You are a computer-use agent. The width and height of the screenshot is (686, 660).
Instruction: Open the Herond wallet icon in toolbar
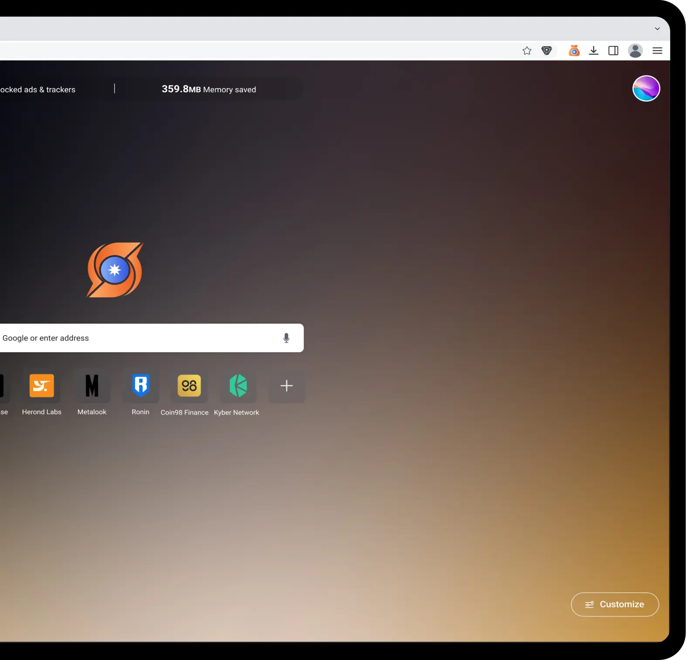(574, 51)
